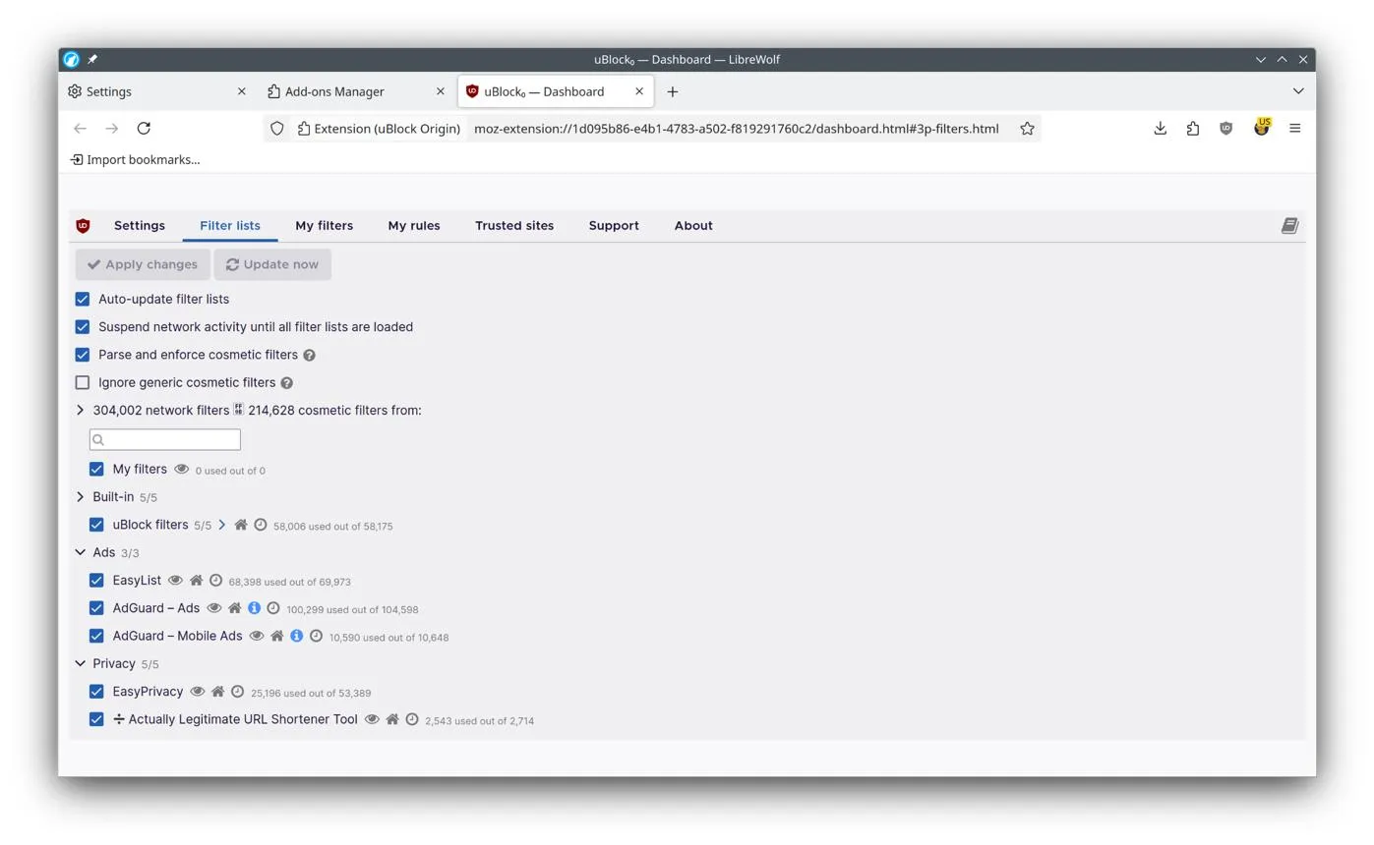This screenshot has height=845, width=1374.
Task: Collapse the Privacy filter group
Action: point(81,664)
